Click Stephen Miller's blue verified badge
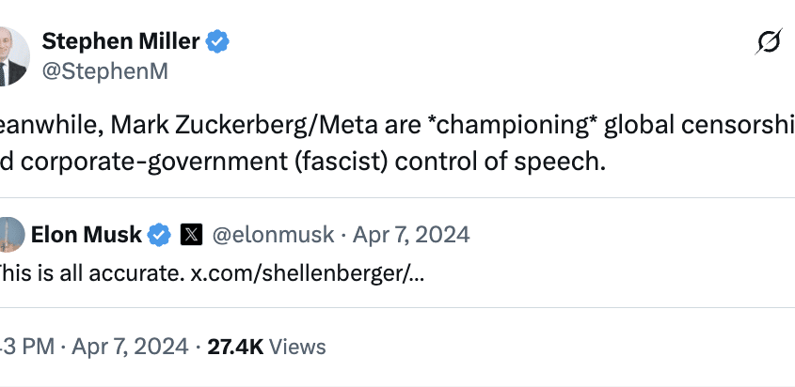795x387 pixels. (x=219, y=42)
